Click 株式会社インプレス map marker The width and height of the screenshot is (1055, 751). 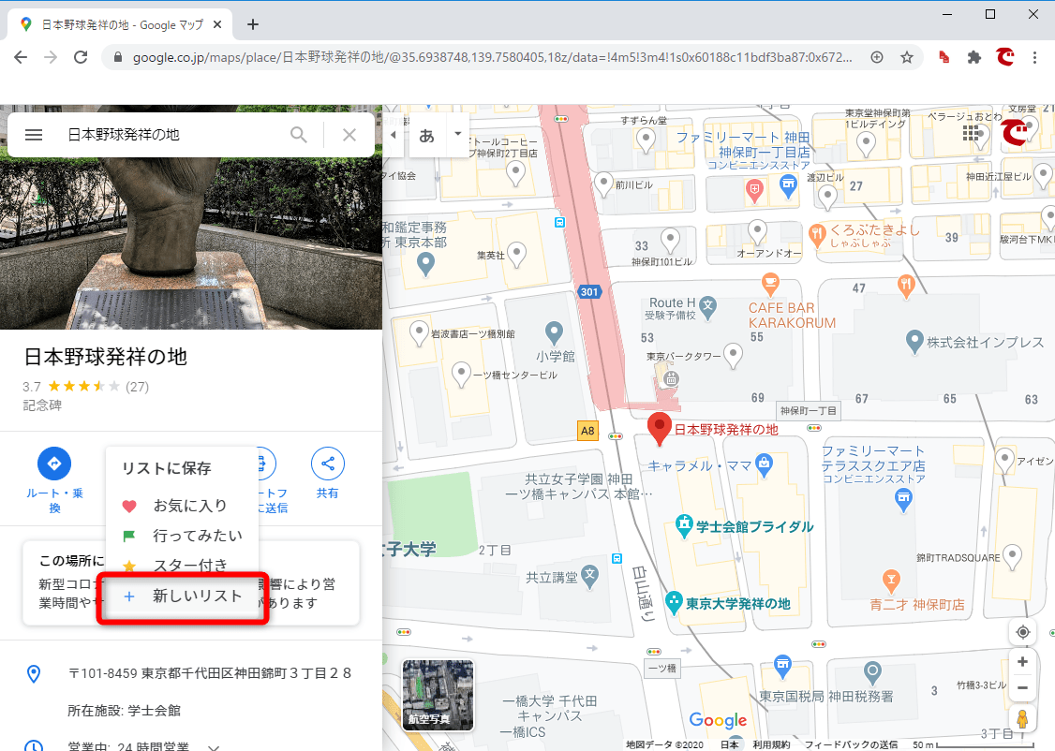click(x=914, y=342)
